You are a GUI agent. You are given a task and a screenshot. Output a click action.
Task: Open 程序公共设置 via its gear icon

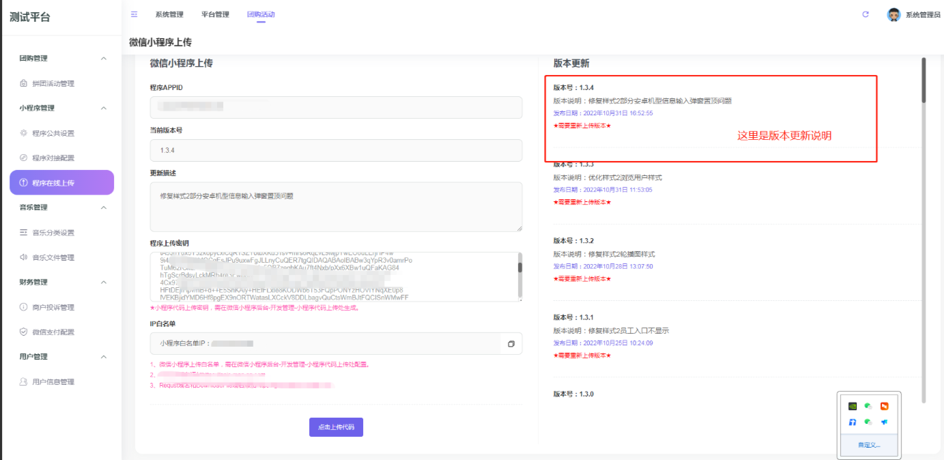tap(24, 133)
